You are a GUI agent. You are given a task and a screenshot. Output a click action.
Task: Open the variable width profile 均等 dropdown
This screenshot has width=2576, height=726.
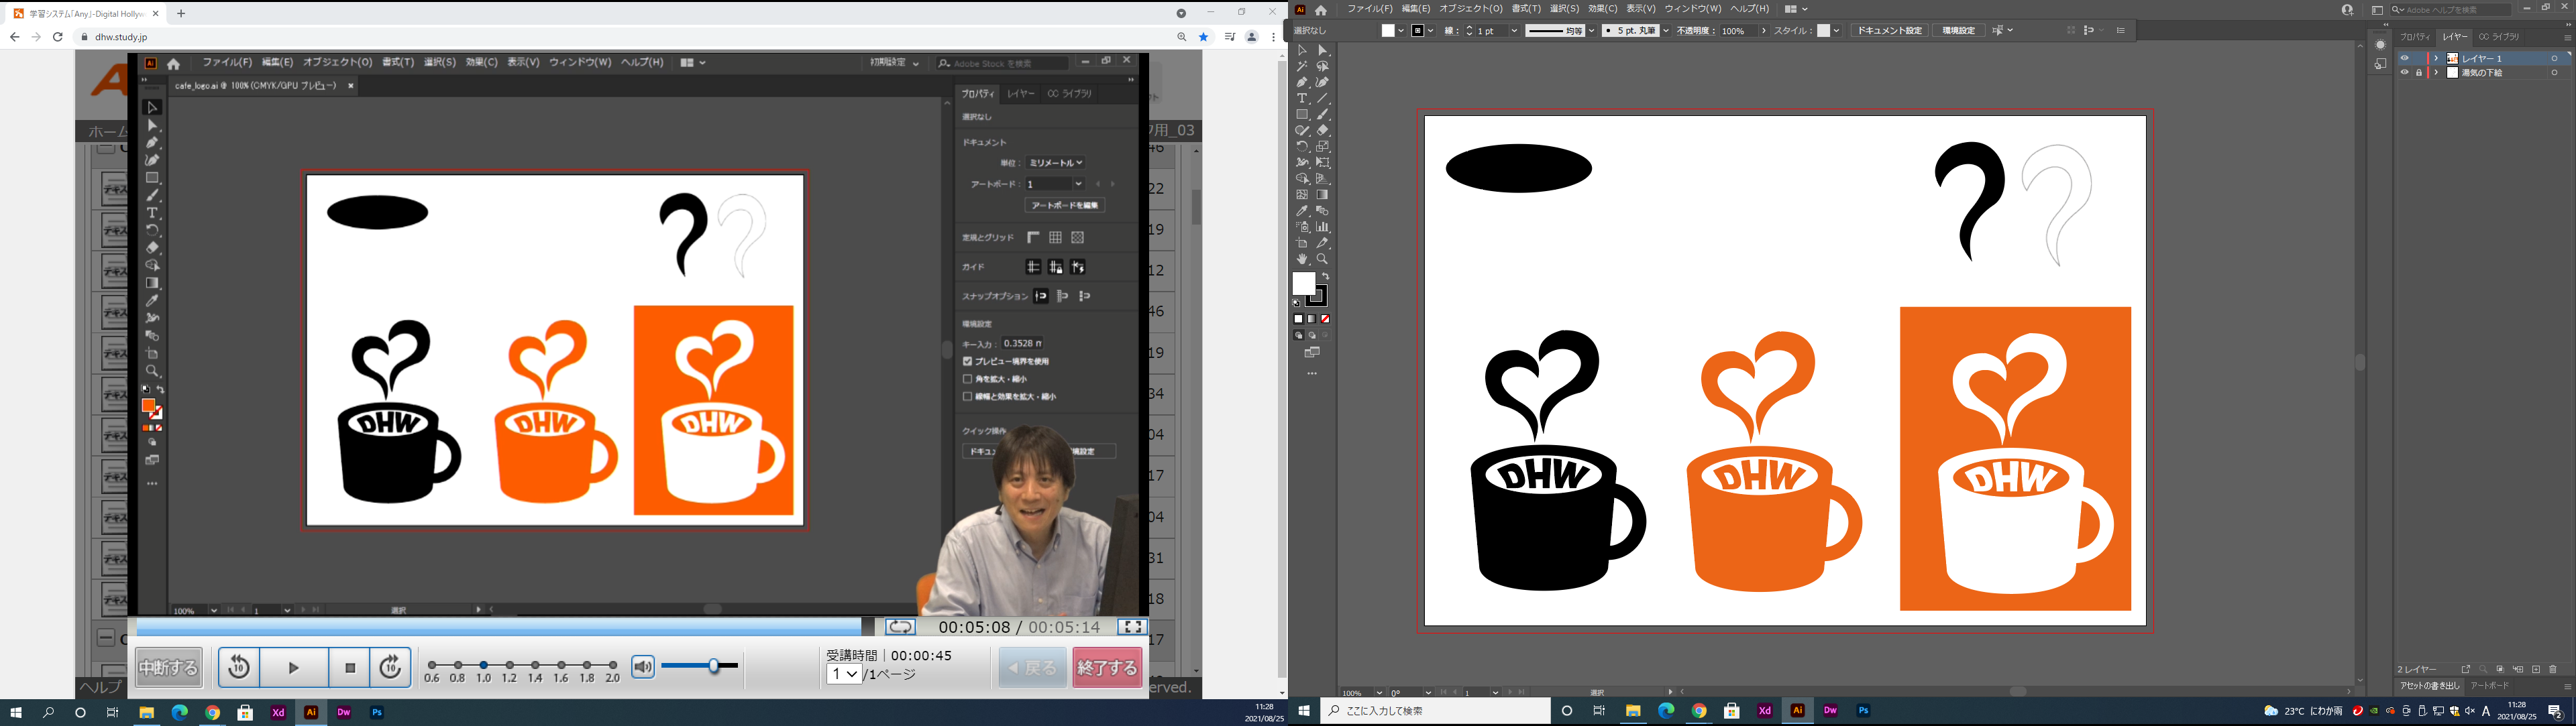[x=1592, y=30]
